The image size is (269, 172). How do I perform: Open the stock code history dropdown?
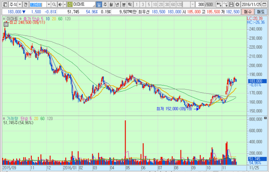[48, 5]
